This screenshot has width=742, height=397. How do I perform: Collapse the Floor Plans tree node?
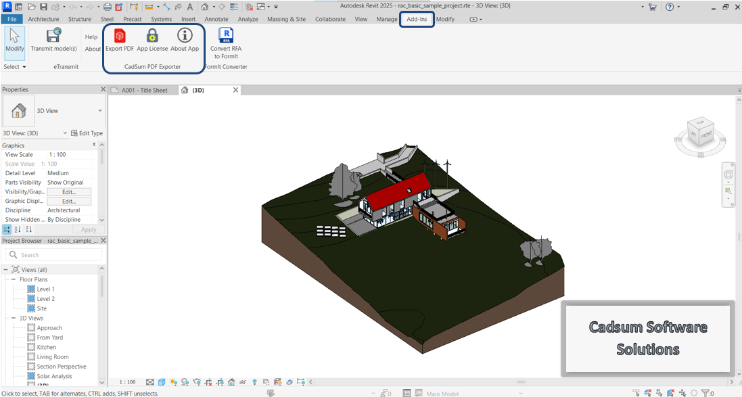[14, 279]
